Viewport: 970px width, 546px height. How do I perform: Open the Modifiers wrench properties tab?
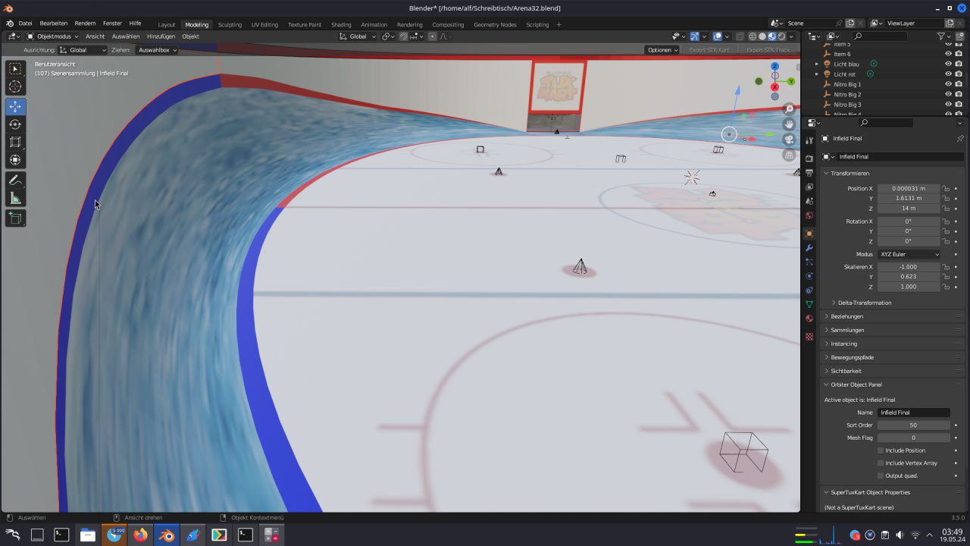coord(809,248)
